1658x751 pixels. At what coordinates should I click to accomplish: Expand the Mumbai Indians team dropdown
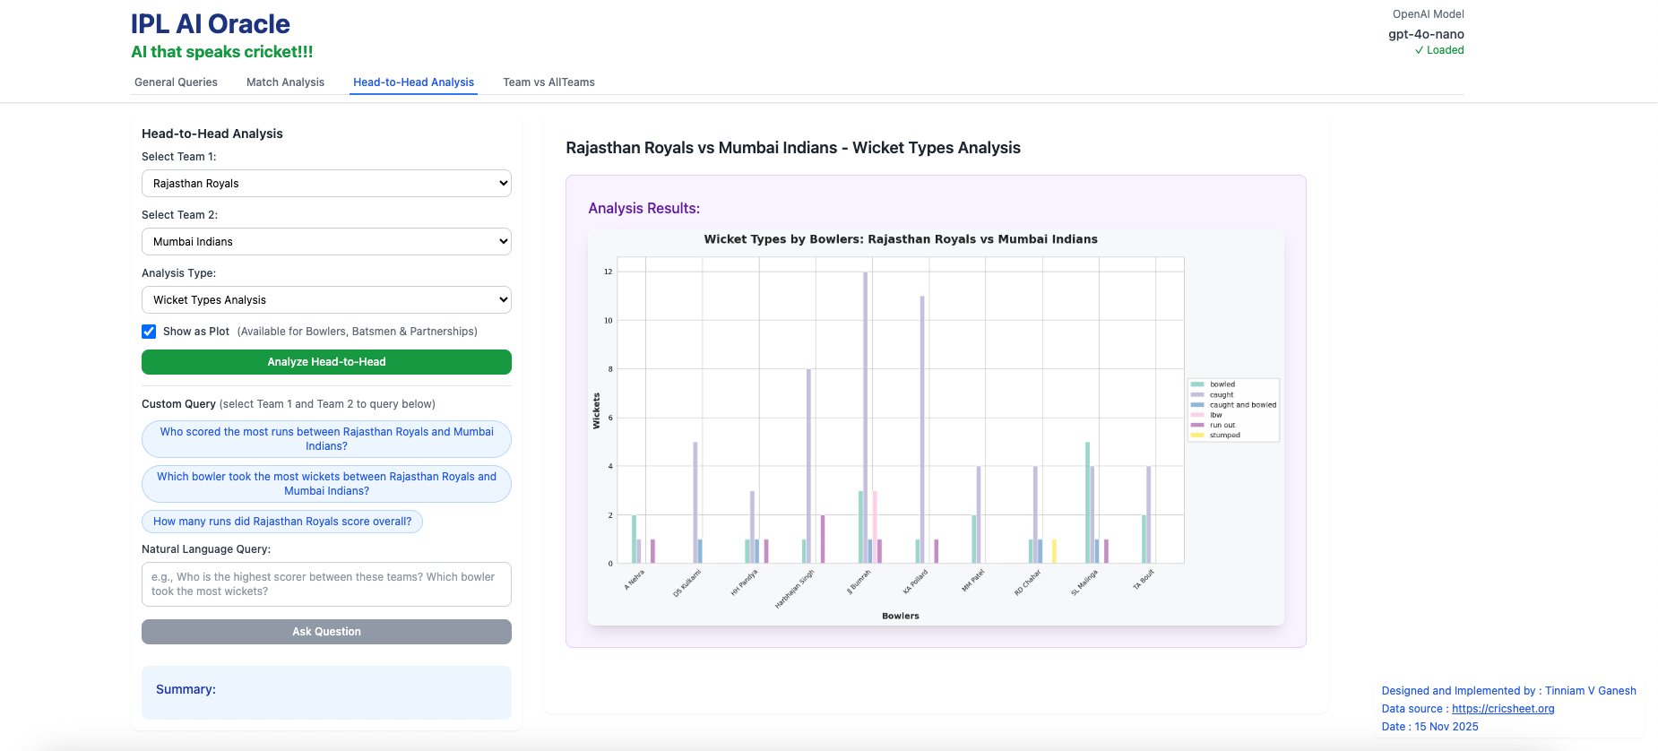[x=326, y=242]
